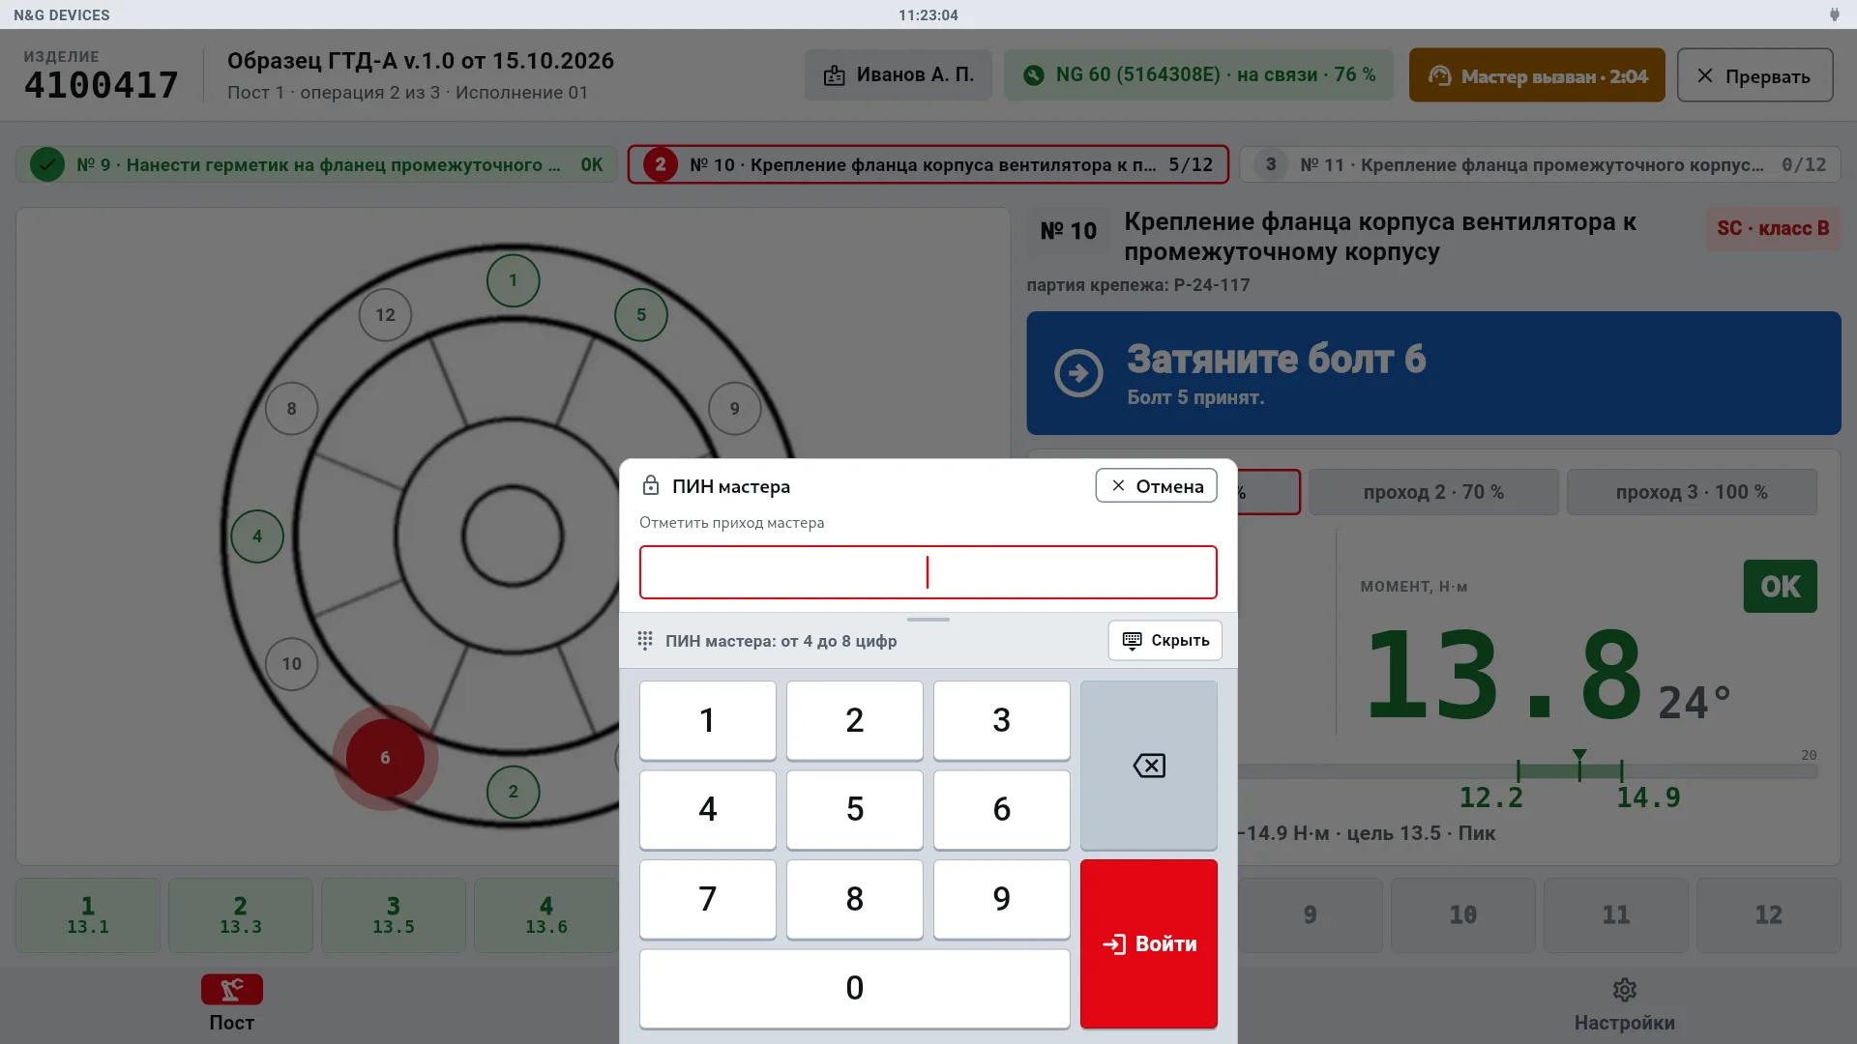Click the torque range bar marker
The width and height of the screenshot is (1857, 1044).
click(1579, 755)
